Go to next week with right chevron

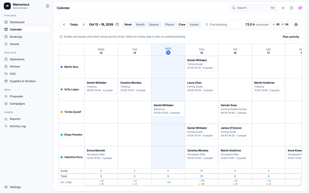(x=84, y=25)
